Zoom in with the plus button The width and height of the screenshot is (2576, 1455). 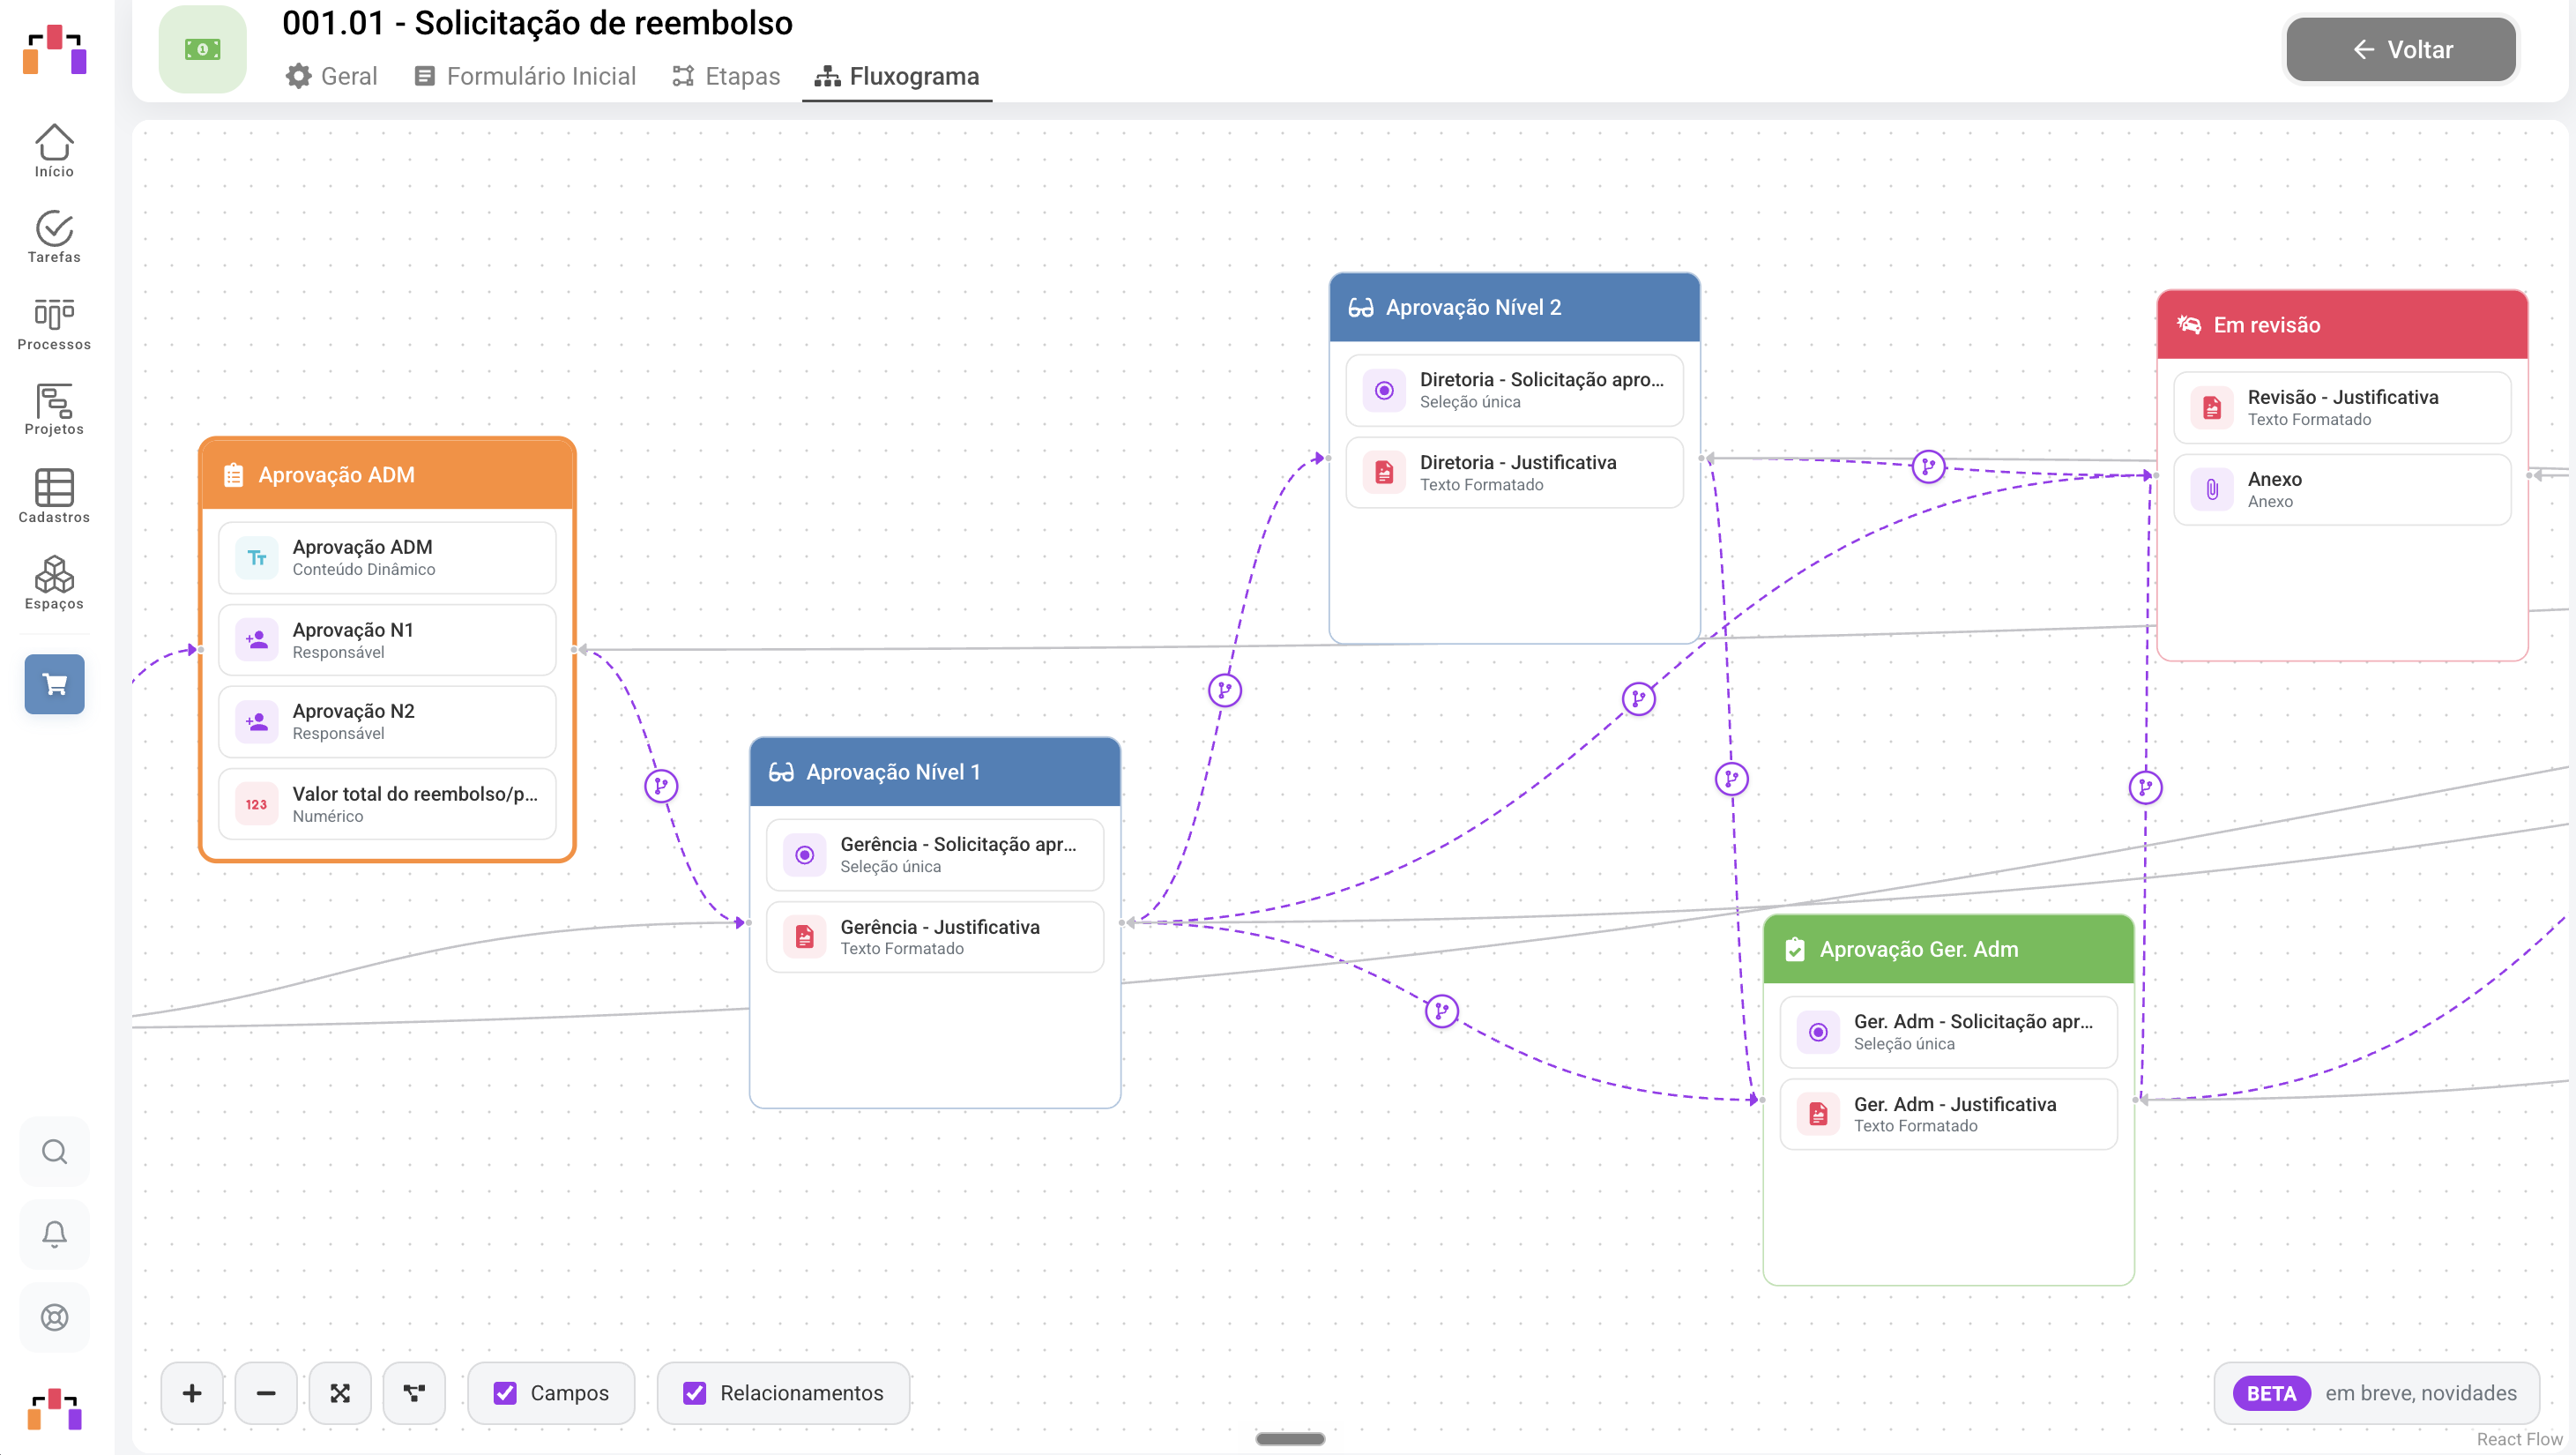(192, 1393)
